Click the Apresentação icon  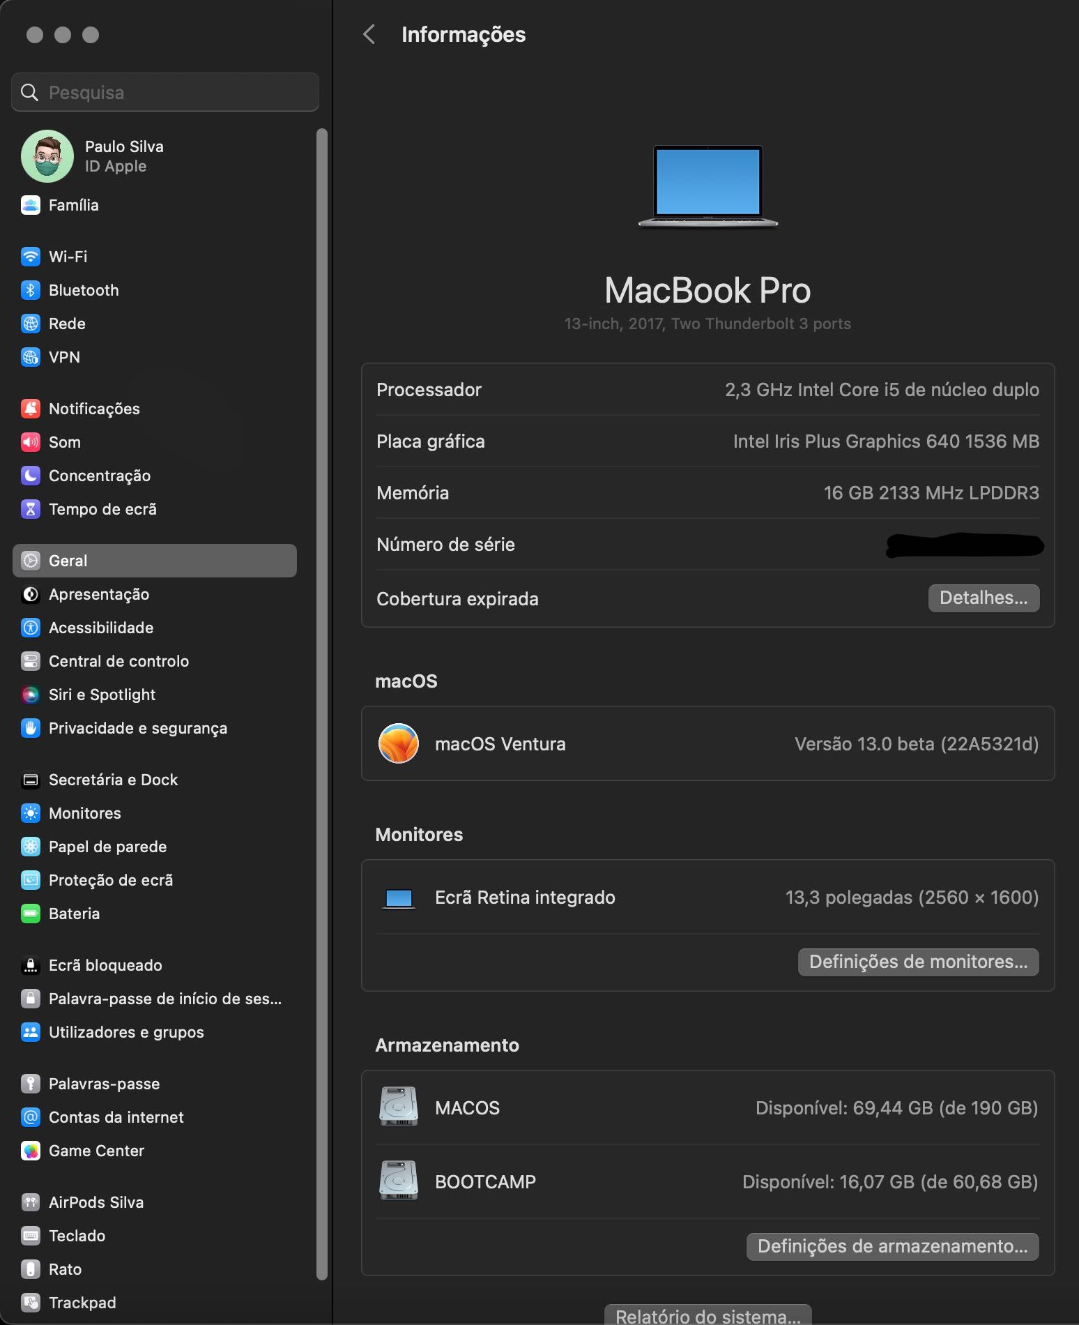[31, 594]
